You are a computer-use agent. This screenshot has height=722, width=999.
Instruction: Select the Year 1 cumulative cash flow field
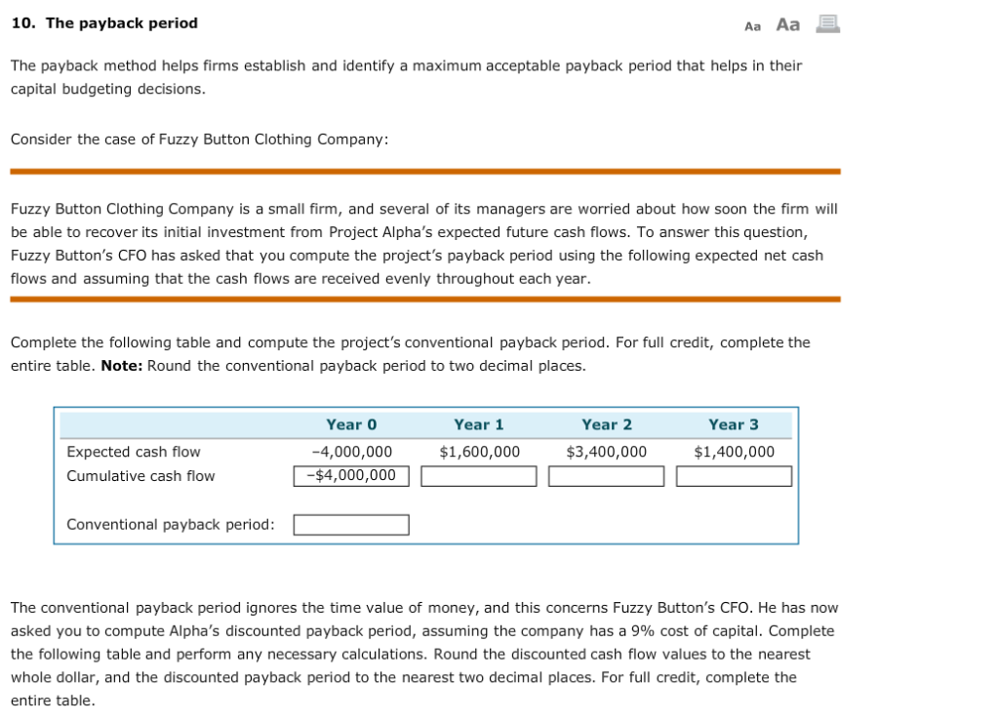(x=478, y=476)
